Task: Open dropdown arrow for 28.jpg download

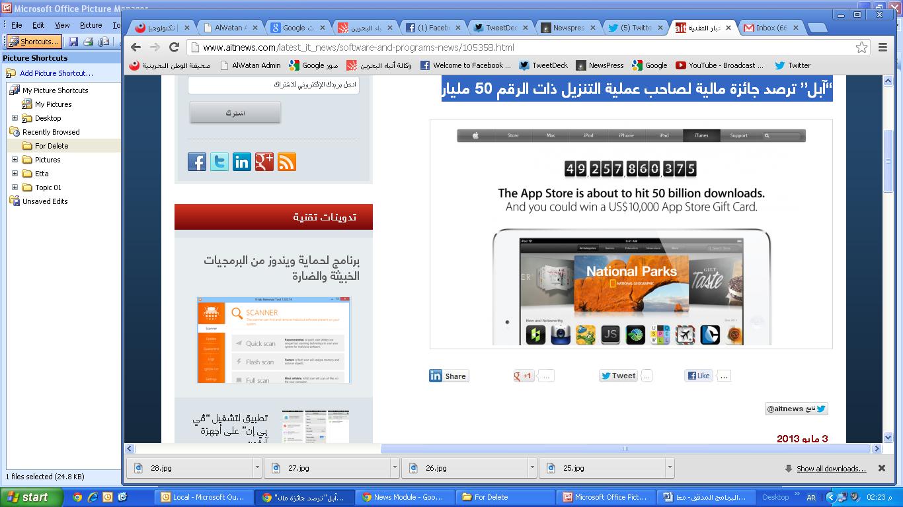Action: point(257,468)
